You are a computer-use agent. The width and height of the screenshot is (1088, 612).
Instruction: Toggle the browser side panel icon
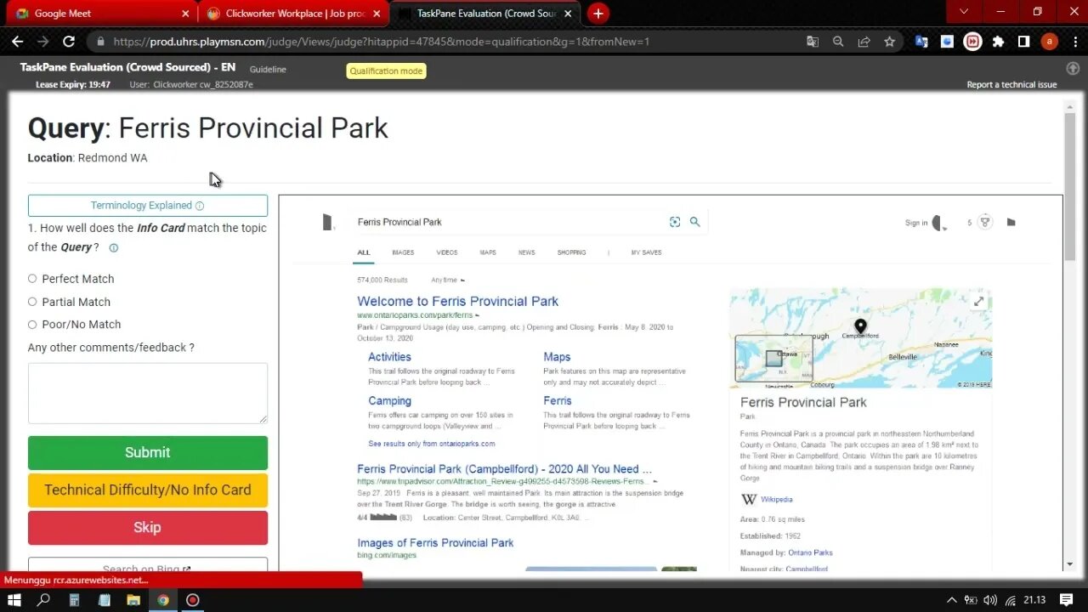tap(1024, 41)
